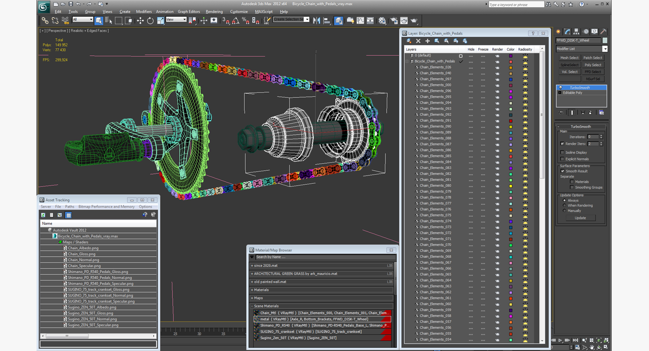Open the MAXScript menu
Screen dimensions: 649x351
click(264, 12)
